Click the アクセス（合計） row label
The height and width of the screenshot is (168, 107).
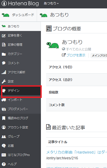pyautogui.click(x=61, y=80)
